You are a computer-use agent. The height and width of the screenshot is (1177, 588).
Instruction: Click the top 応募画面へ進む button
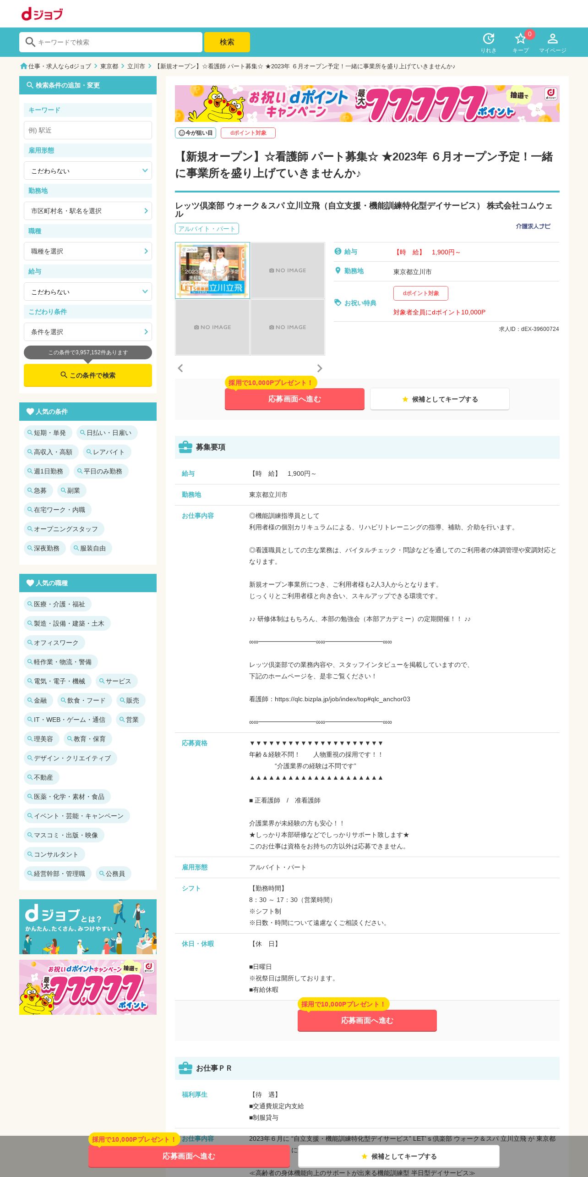294,399
